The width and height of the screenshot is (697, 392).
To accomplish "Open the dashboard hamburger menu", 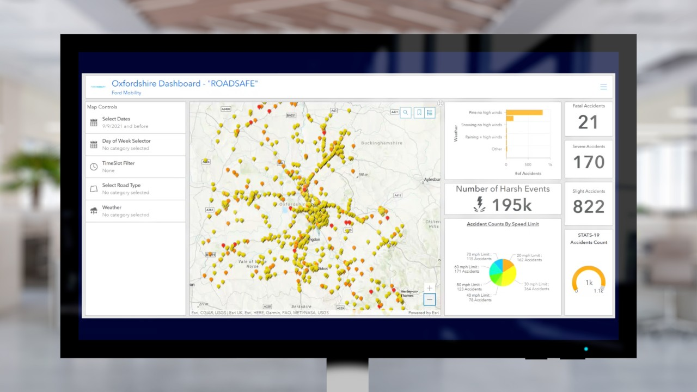I will pos(603,87).
